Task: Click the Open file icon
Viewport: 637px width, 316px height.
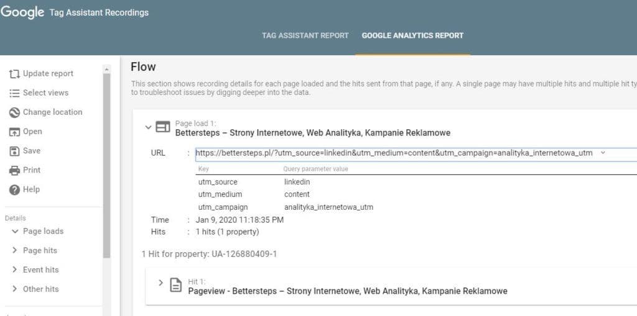Action: tap(14, 132)
